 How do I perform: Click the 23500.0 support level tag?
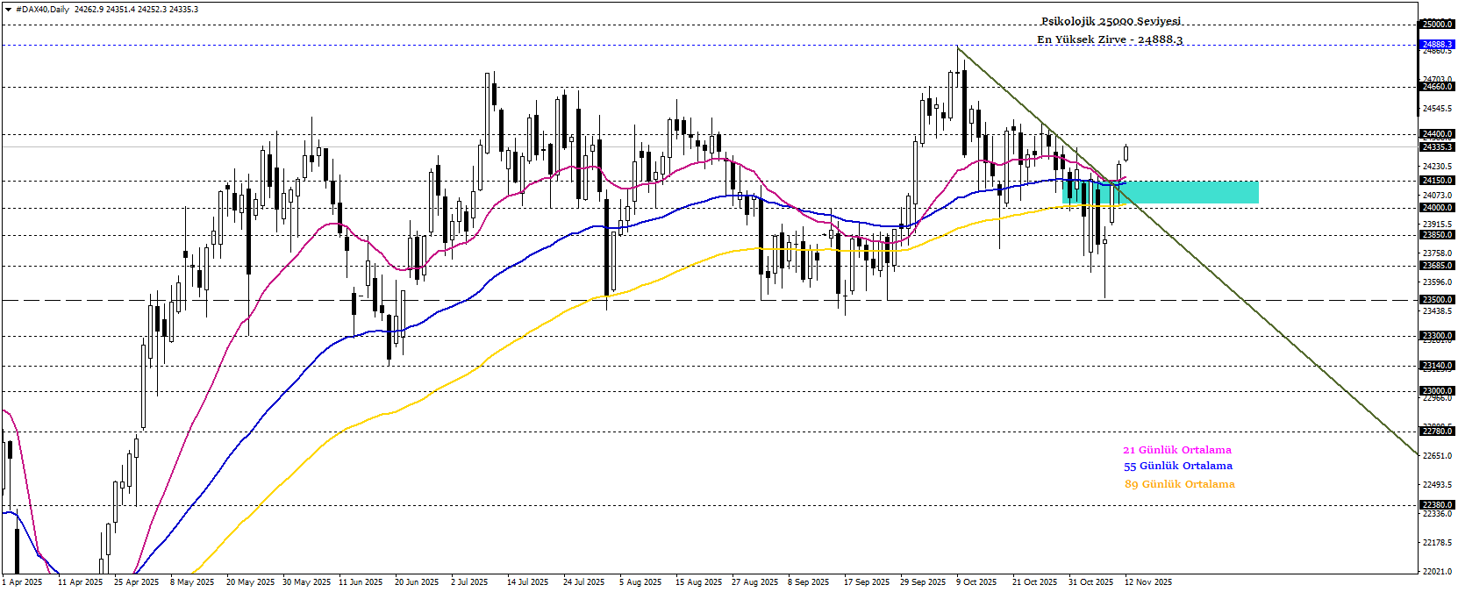[x=1437, y=300]
